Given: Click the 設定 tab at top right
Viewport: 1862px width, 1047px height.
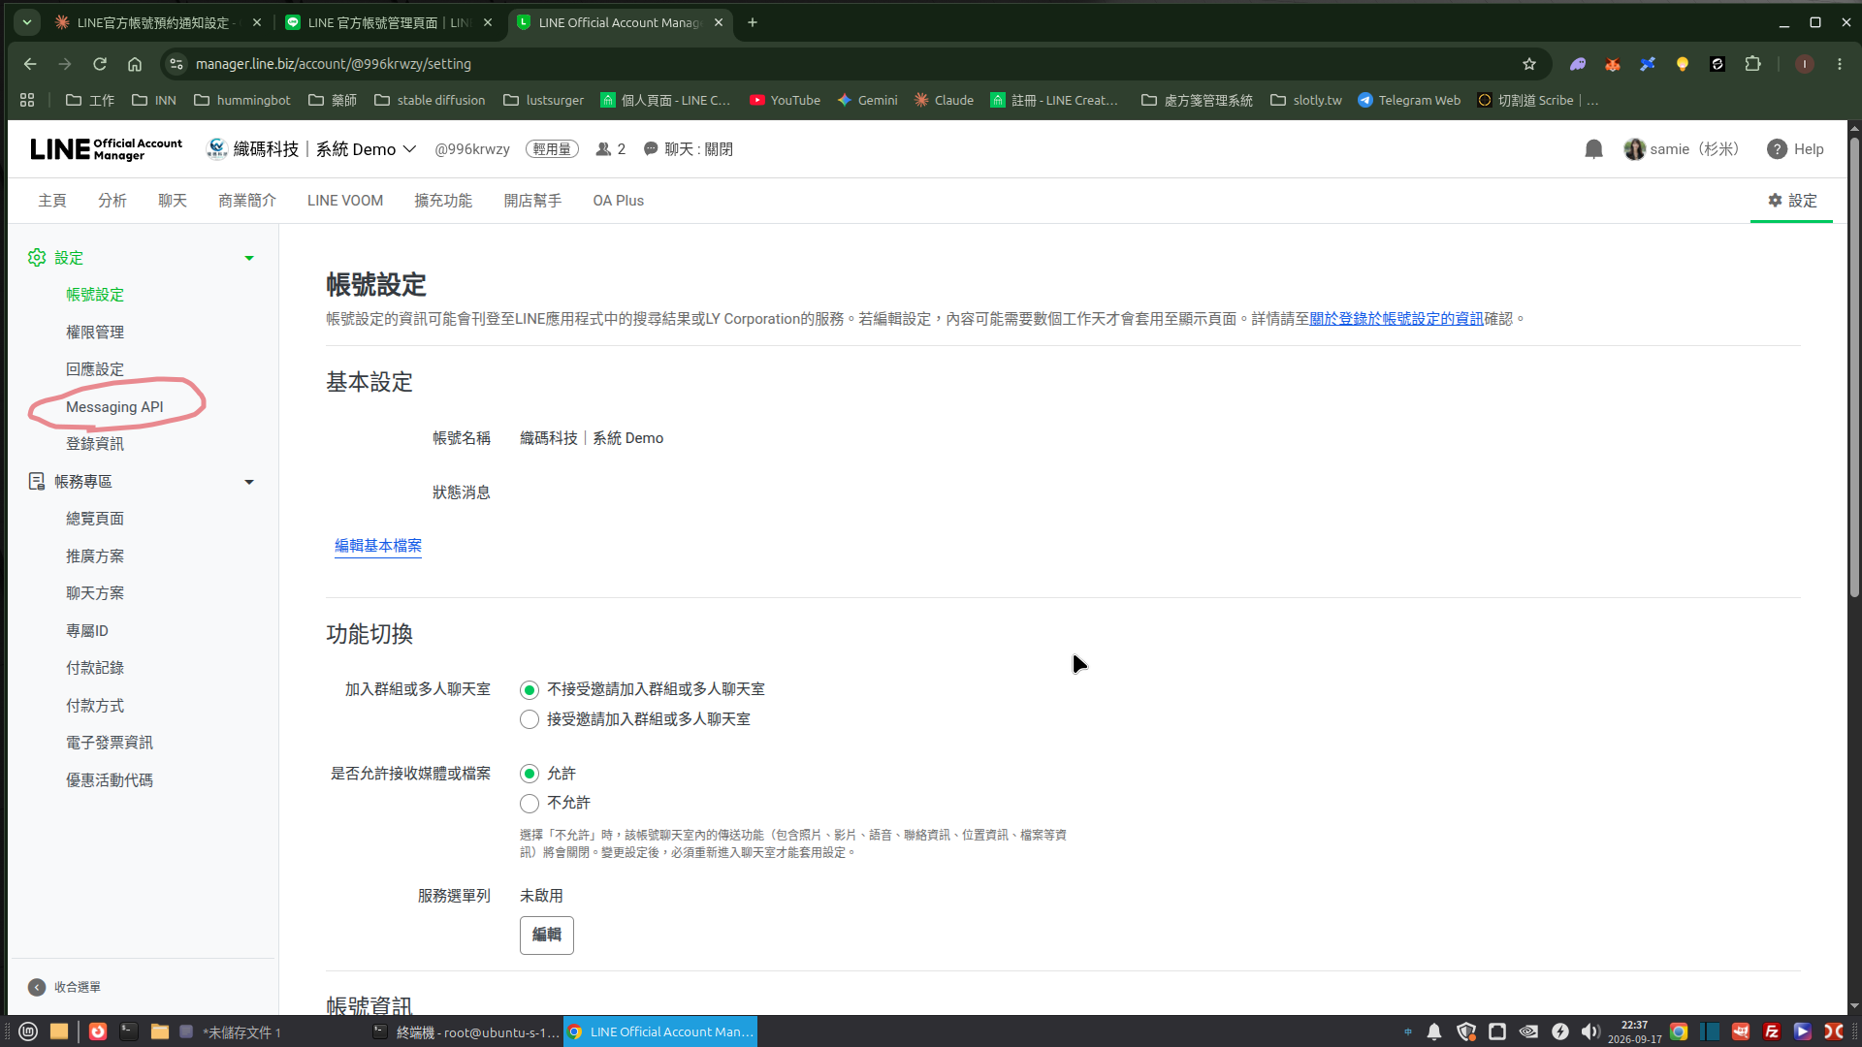Looking at the screenshot, I should coord(1792,201).
